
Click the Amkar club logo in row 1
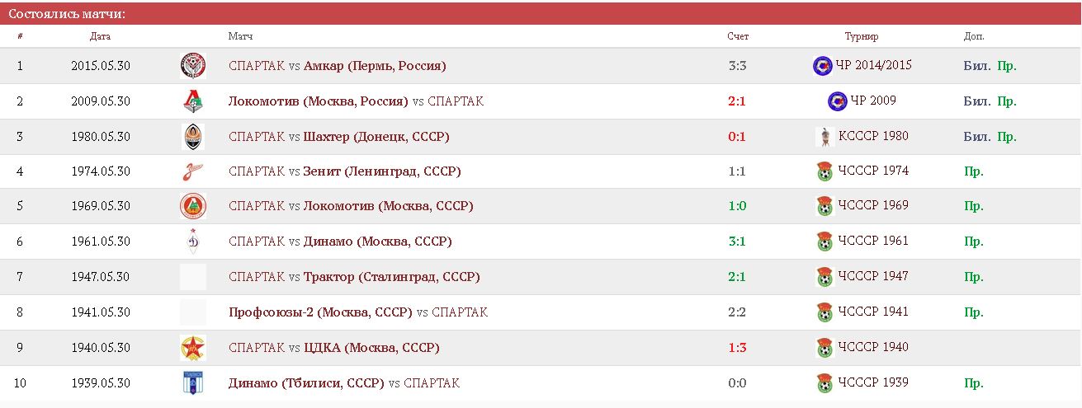(192, 66)
